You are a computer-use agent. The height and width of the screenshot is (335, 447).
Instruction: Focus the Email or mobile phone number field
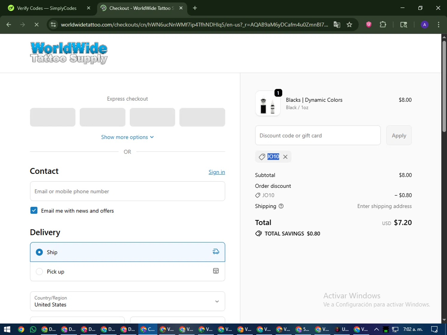[x=128, y=191]
